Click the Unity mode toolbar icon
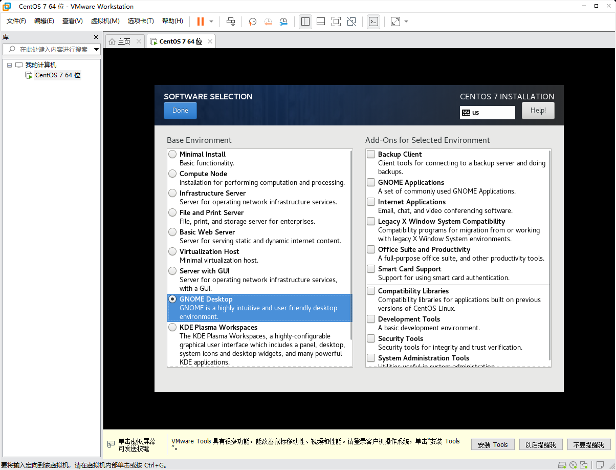616x470 pixels. tap(351, 21)
